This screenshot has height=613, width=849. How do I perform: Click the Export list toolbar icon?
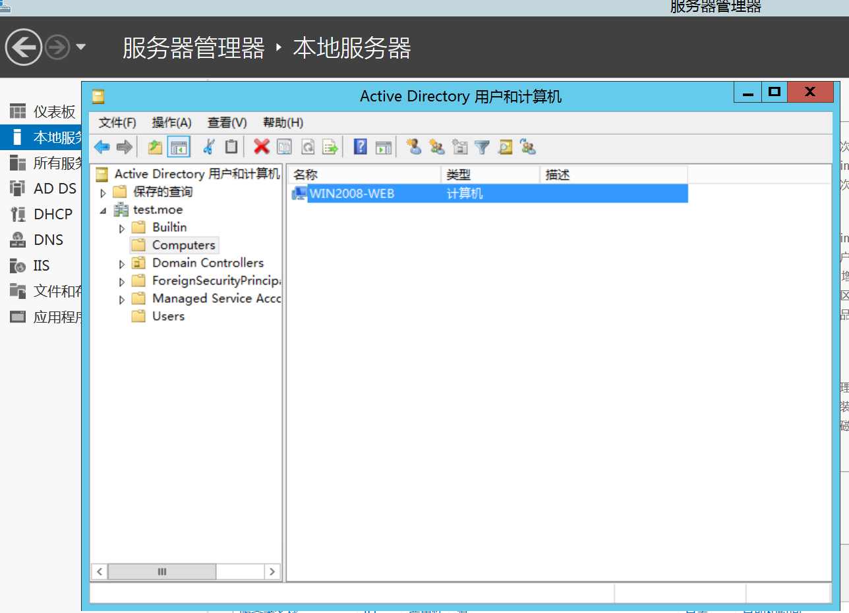click(330, 147)
